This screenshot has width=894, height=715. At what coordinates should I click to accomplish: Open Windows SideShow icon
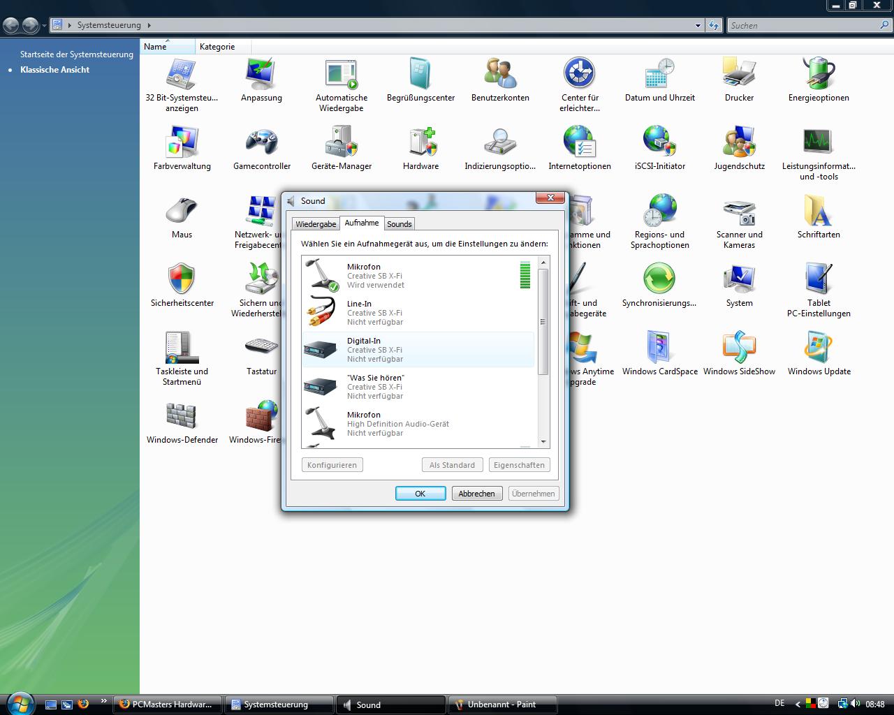(x=739, y=348)
